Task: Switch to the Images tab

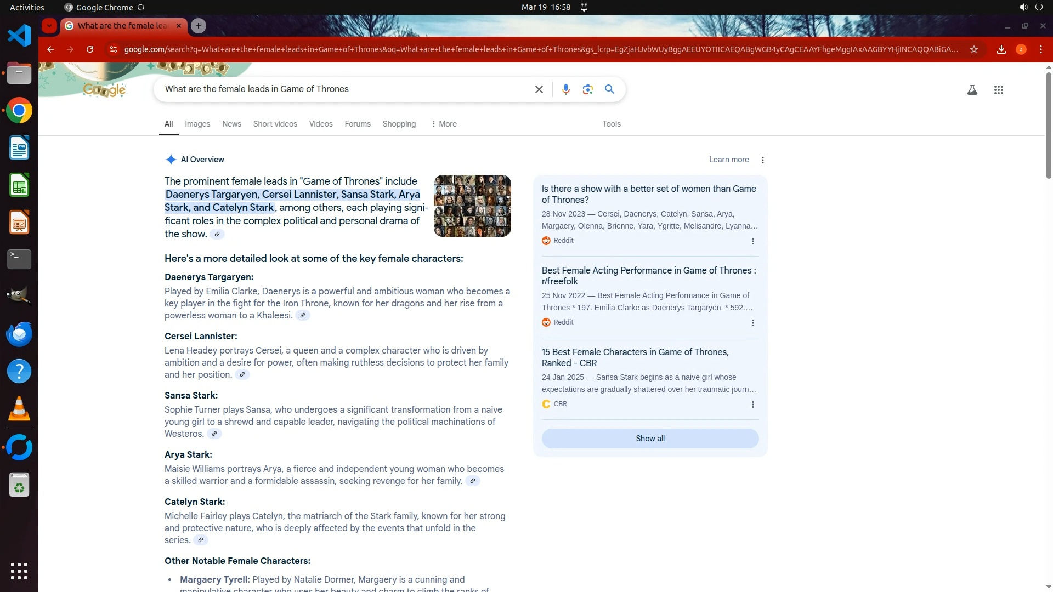Action: tap(197, 124)
